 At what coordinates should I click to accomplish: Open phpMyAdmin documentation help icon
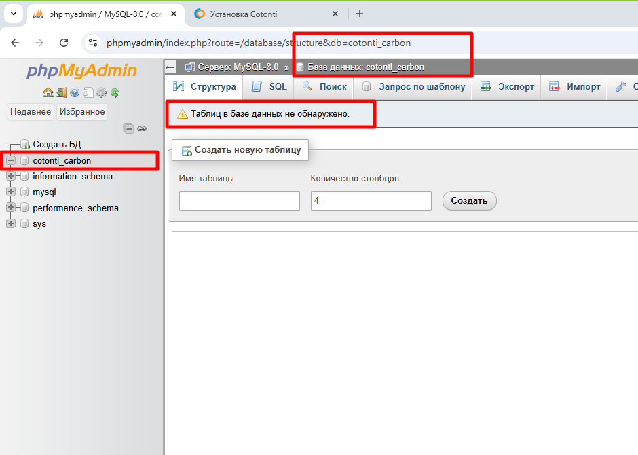(x=75, y=93)
